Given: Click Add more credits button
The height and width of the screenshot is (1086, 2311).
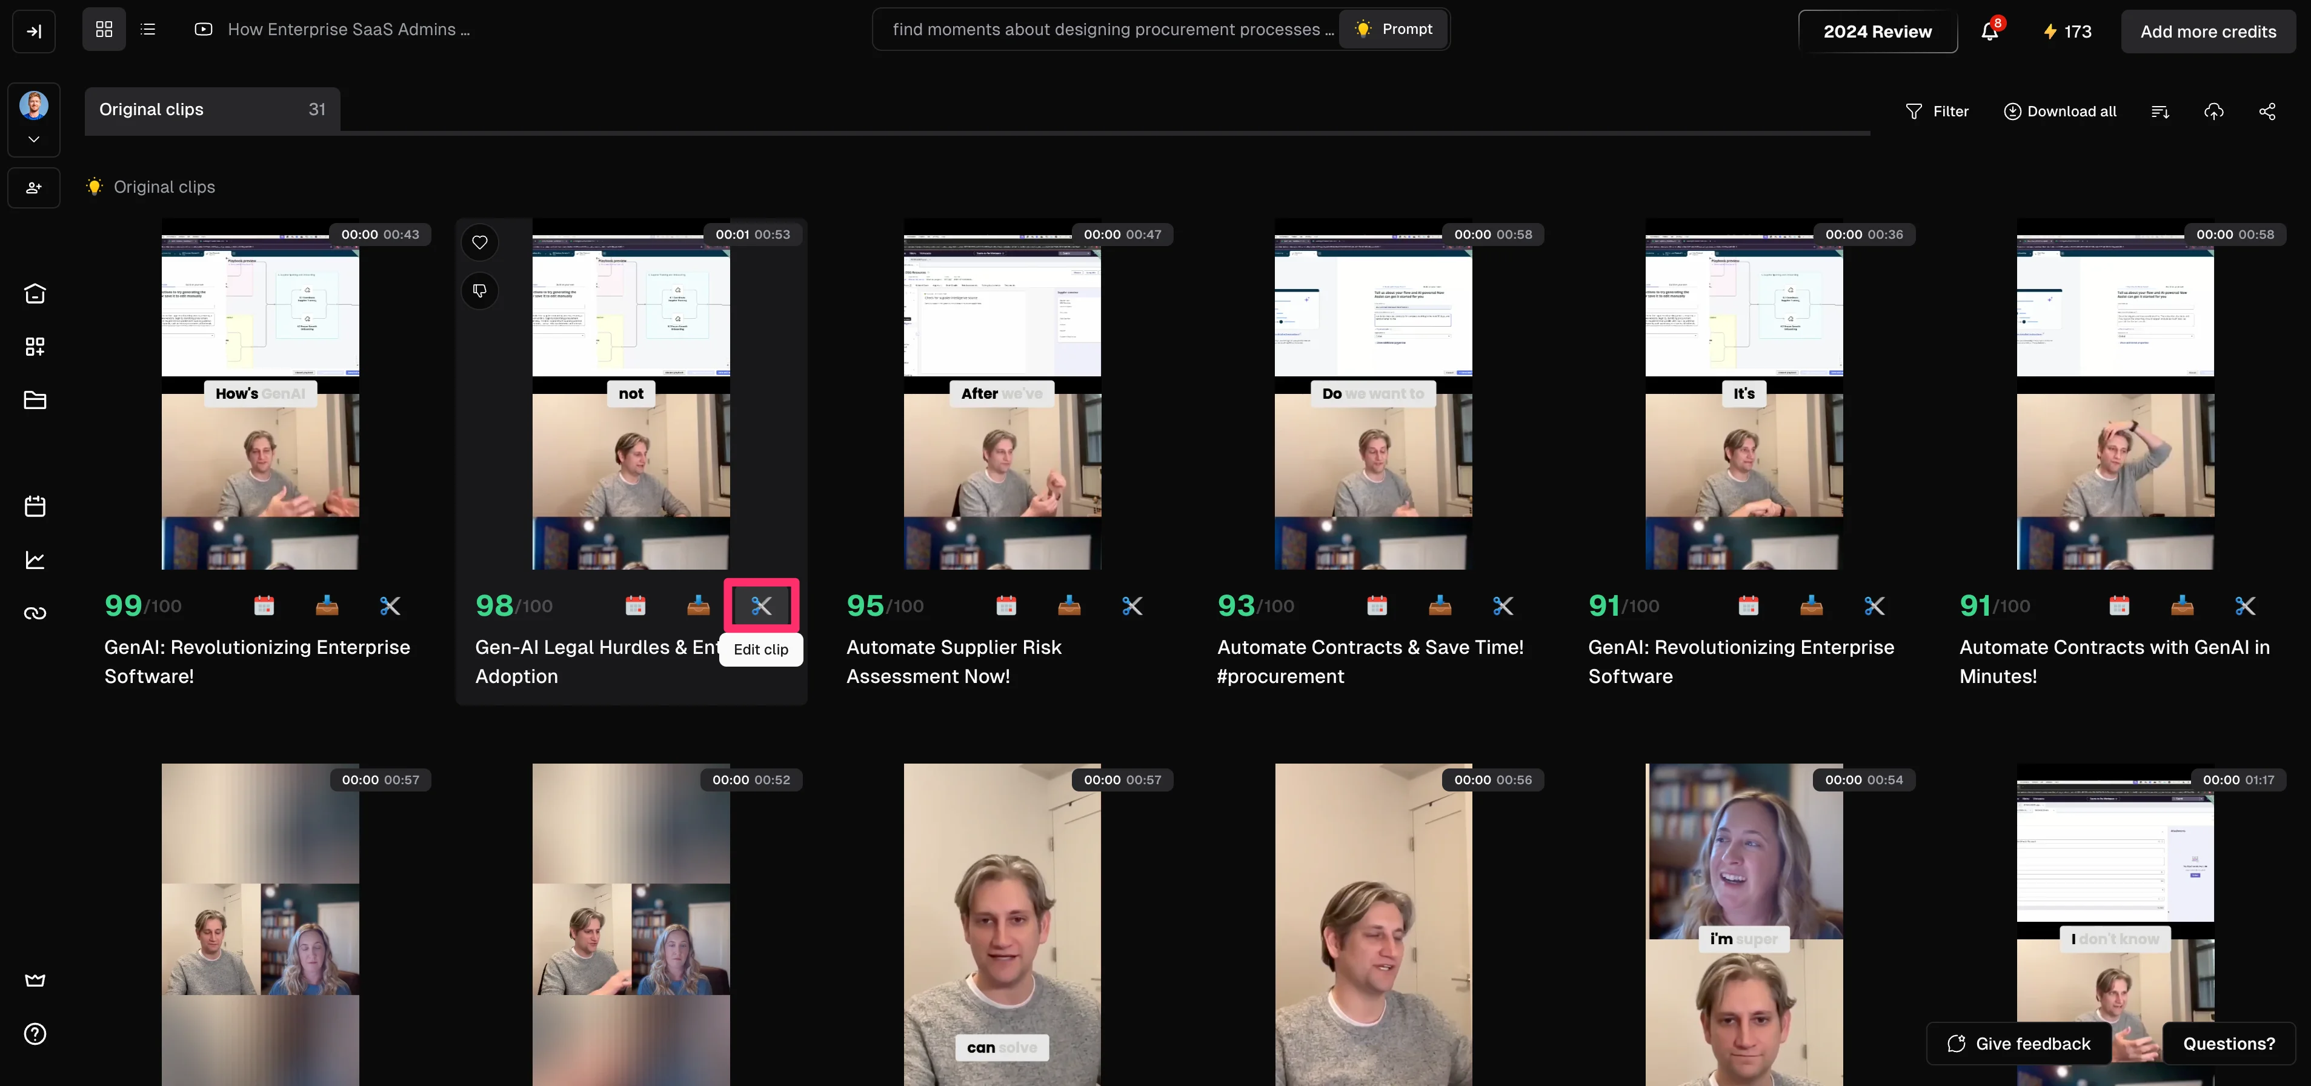Looking at the screenshot, I should click(2208, 32).
